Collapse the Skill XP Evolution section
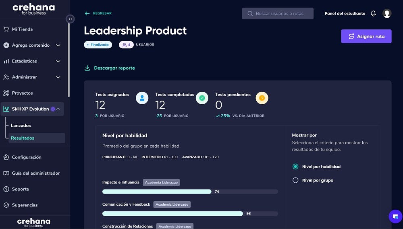This screenshot has height=229, width=403. 58,109
